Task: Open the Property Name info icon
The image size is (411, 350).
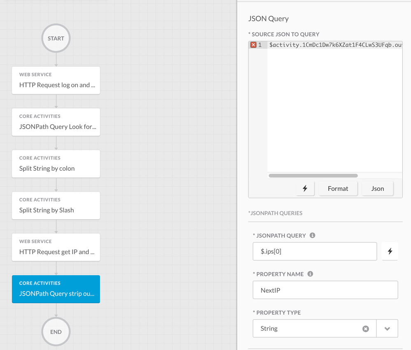Action: [310, 274]
